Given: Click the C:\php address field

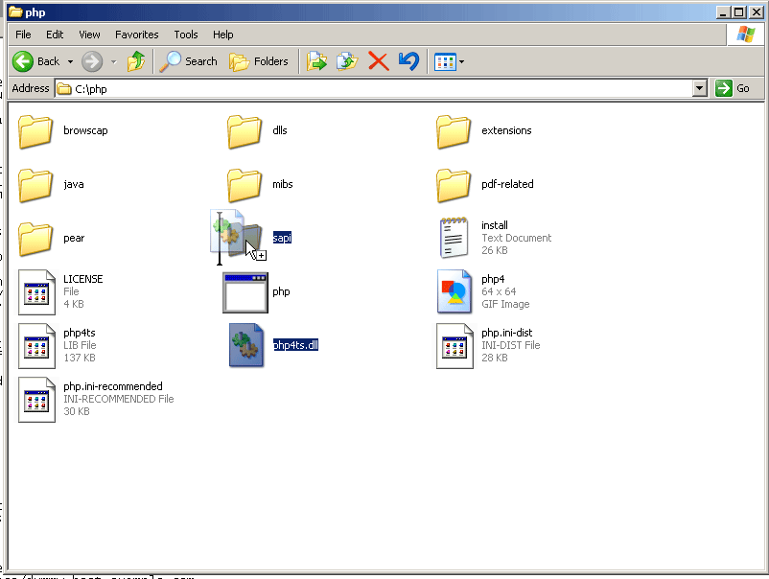Looking at the screenshot, I should coord(374,89).
